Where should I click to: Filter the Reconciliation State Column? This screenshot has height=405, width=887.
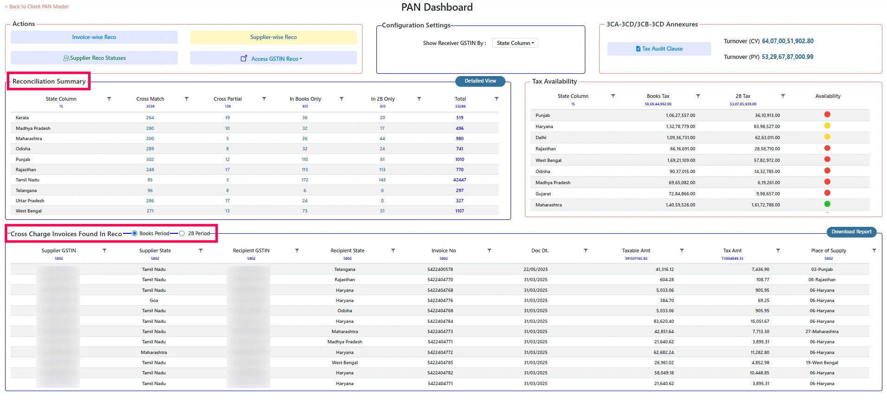click(x=109, y=99)
